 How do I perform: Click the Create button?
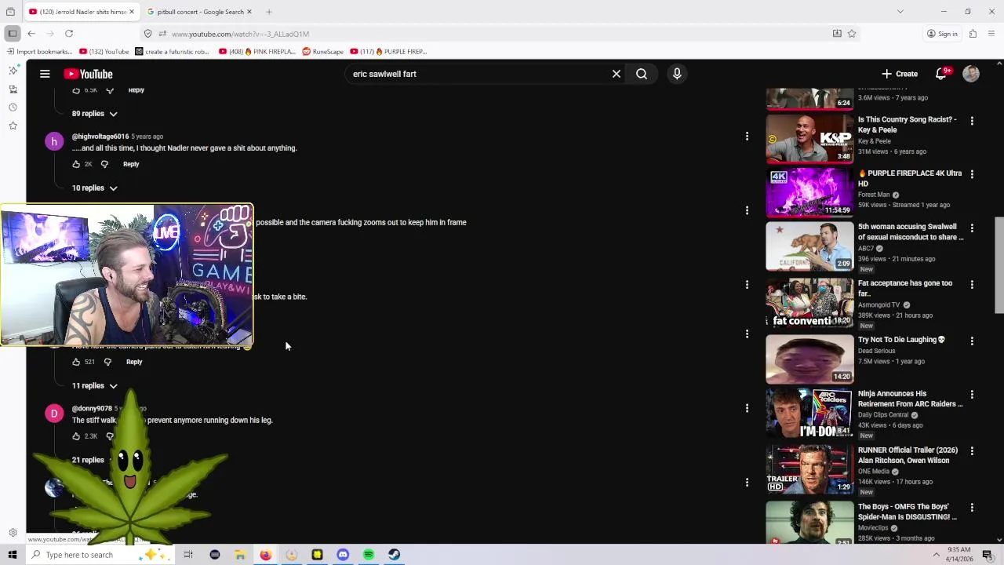(x=899, y=74)
